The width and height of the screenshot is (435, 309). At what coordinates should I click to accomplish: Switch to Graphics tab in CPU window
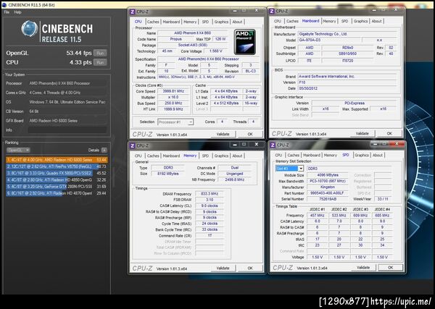[x=221, y=22]
